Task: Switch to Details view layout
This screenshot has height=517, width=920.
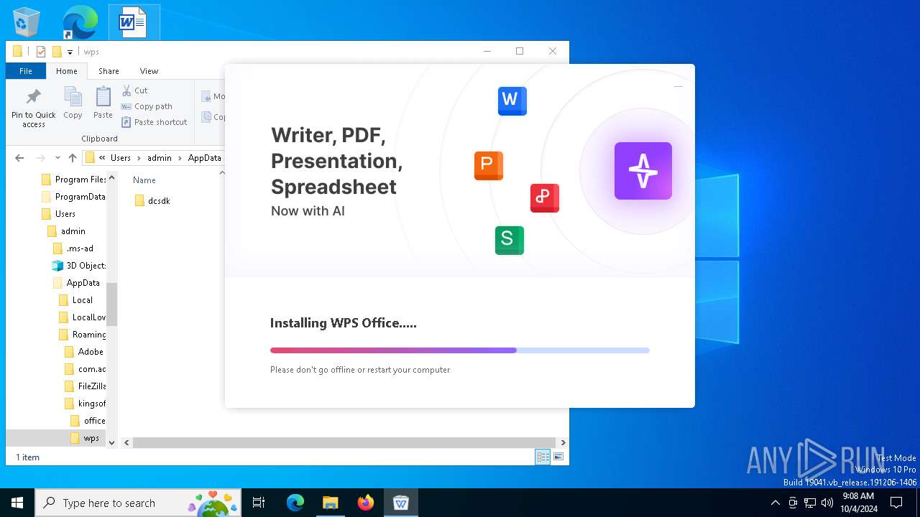Action: [x=543, y=457]
